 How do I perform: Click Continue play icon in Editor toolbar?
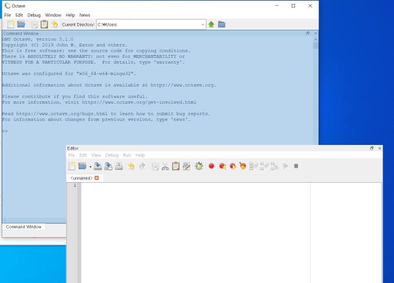pos(286,166)
